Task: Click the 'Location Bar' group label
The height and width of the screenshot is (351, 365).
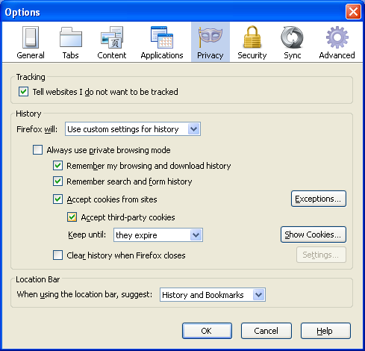Action: pyautogui.click(x=38, y=279)
